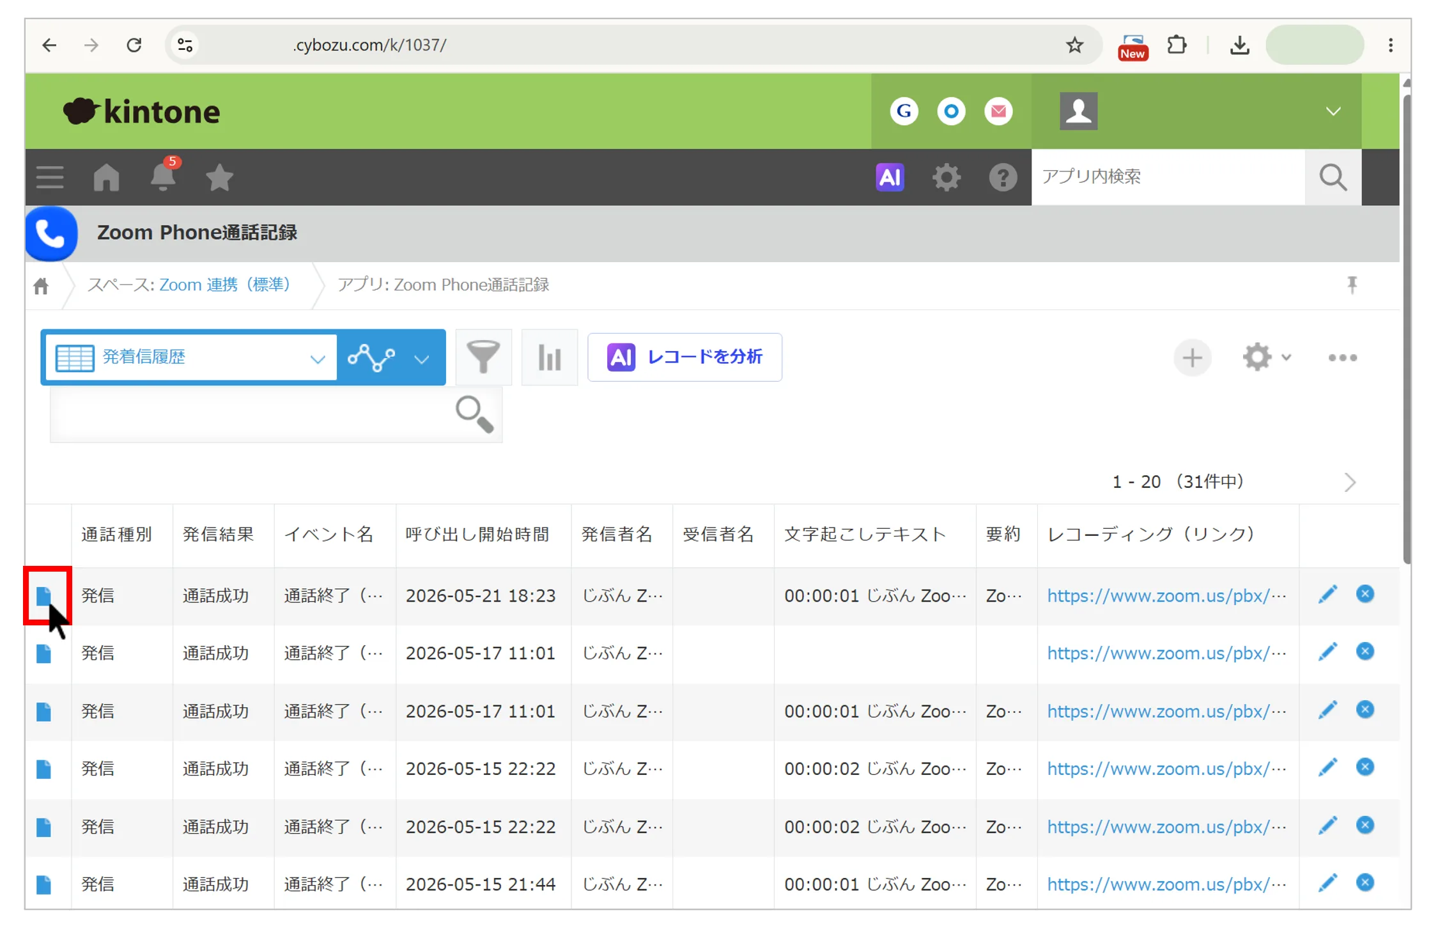Open the help question mark icon
This screenshot has width=1454, height=931.
[x=1003, y=177]
